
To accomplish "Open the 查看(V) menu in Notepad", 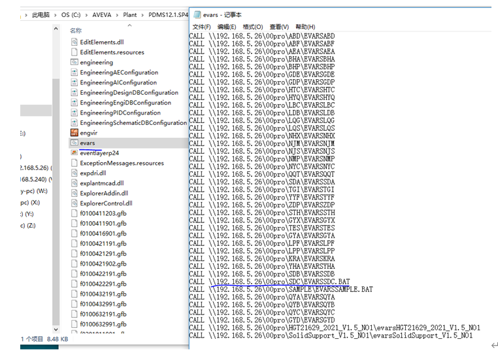I will pos(279,27).
